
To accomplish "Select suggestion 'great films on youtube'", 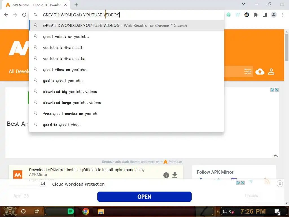I will click(x=126, y=70).
